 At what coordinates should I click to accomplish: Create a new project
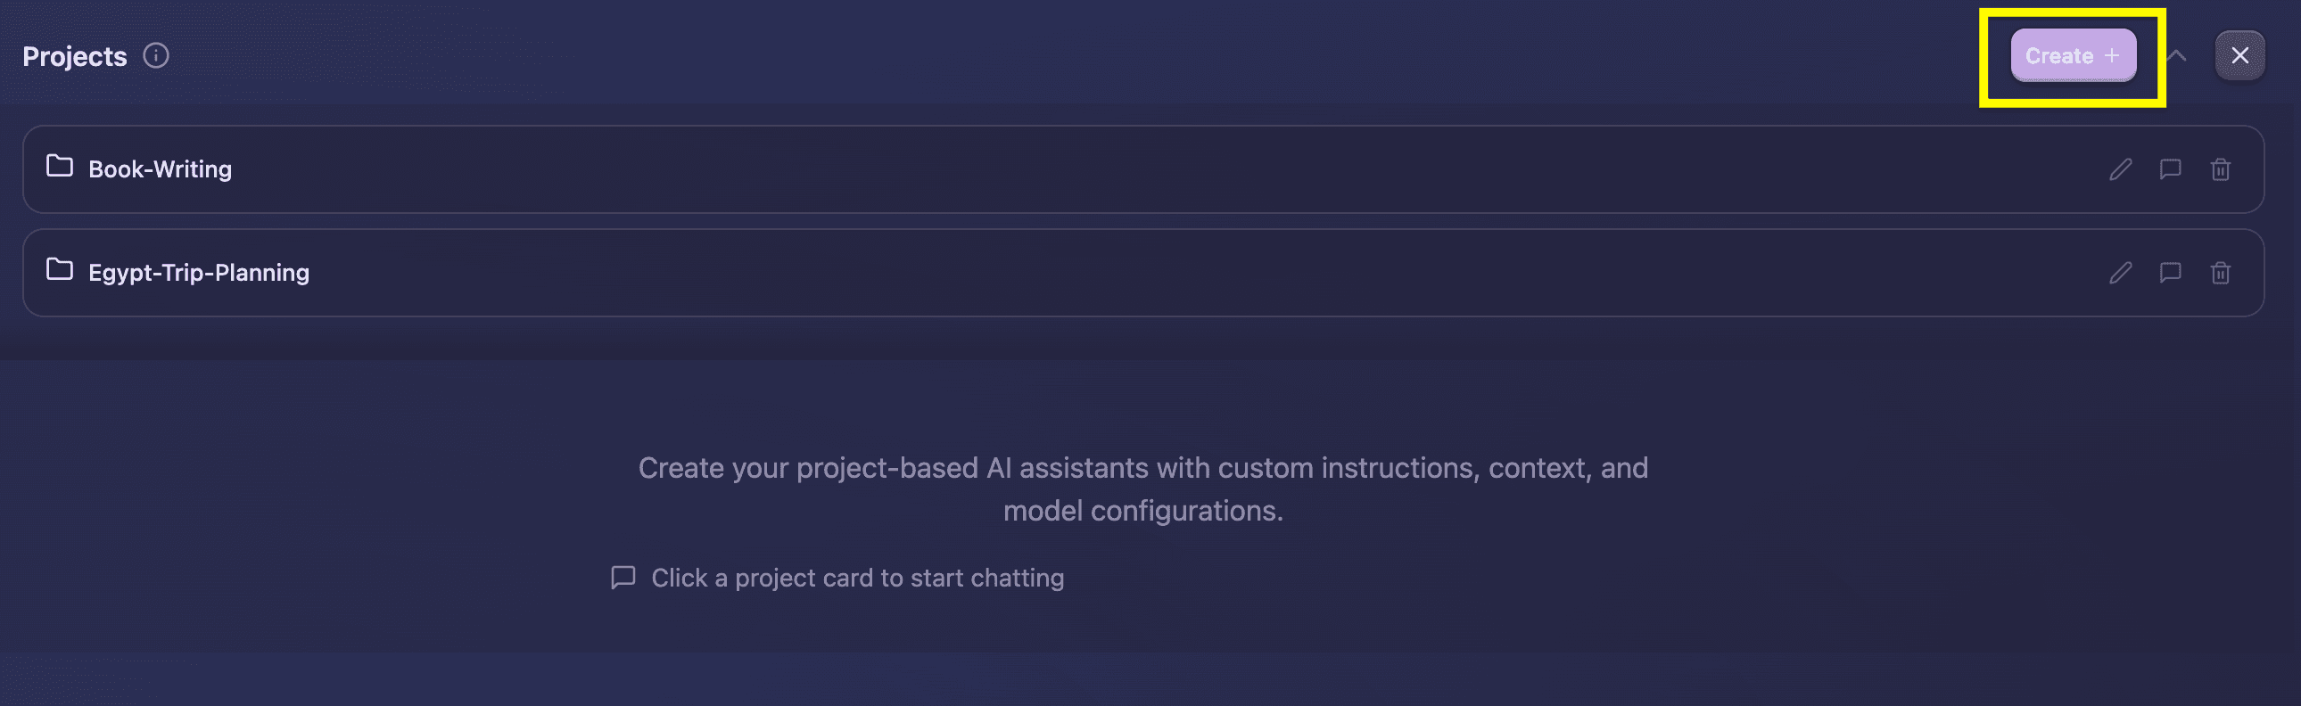pyautogui.click(x=2073, y=55)
